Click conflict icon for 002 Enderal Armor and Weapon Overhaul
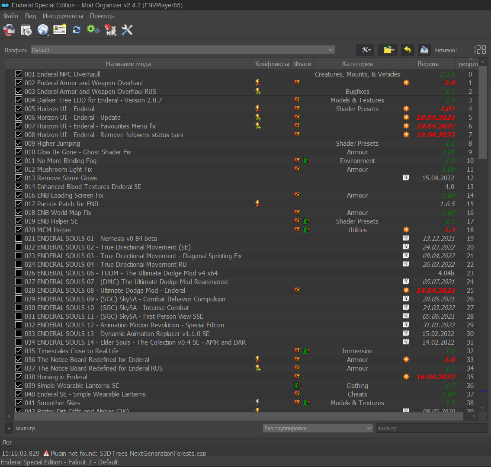Screen dimensions: 491x467 [258, 83]
